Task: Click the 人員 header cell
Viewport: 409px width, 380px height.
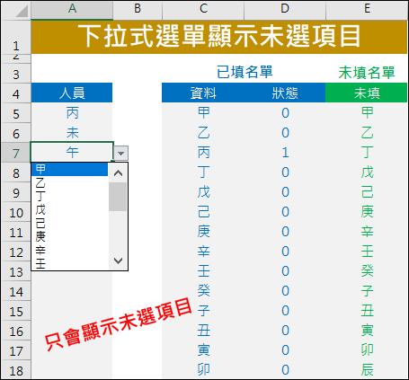Action: click(72, 93)
